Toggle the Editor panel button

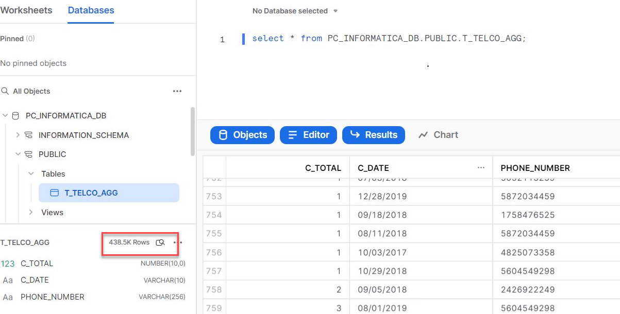pyautogui.click(x=308, y=135)
